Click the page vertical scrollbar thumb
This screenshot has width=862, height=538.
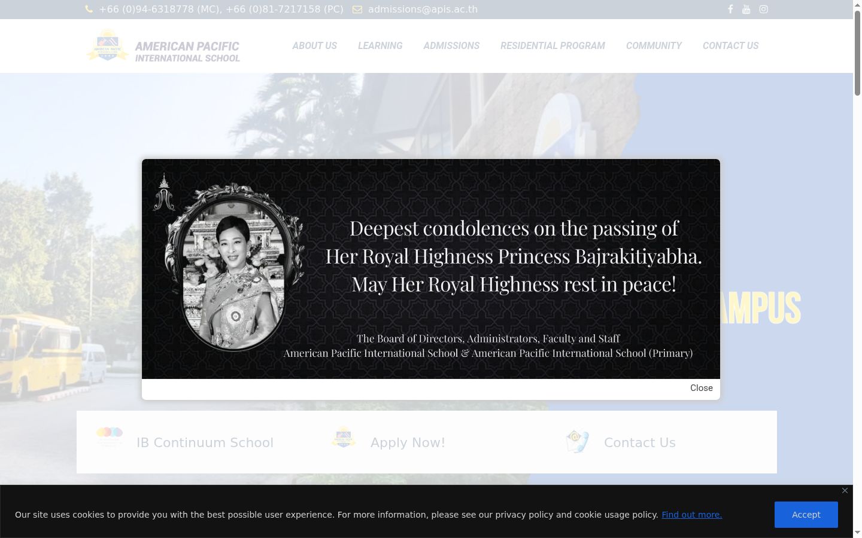pos(857,53)
